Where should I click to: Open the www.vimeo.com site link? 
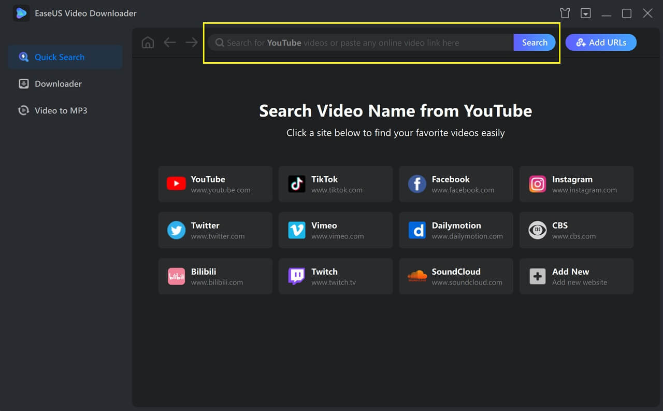click(337, 236)
